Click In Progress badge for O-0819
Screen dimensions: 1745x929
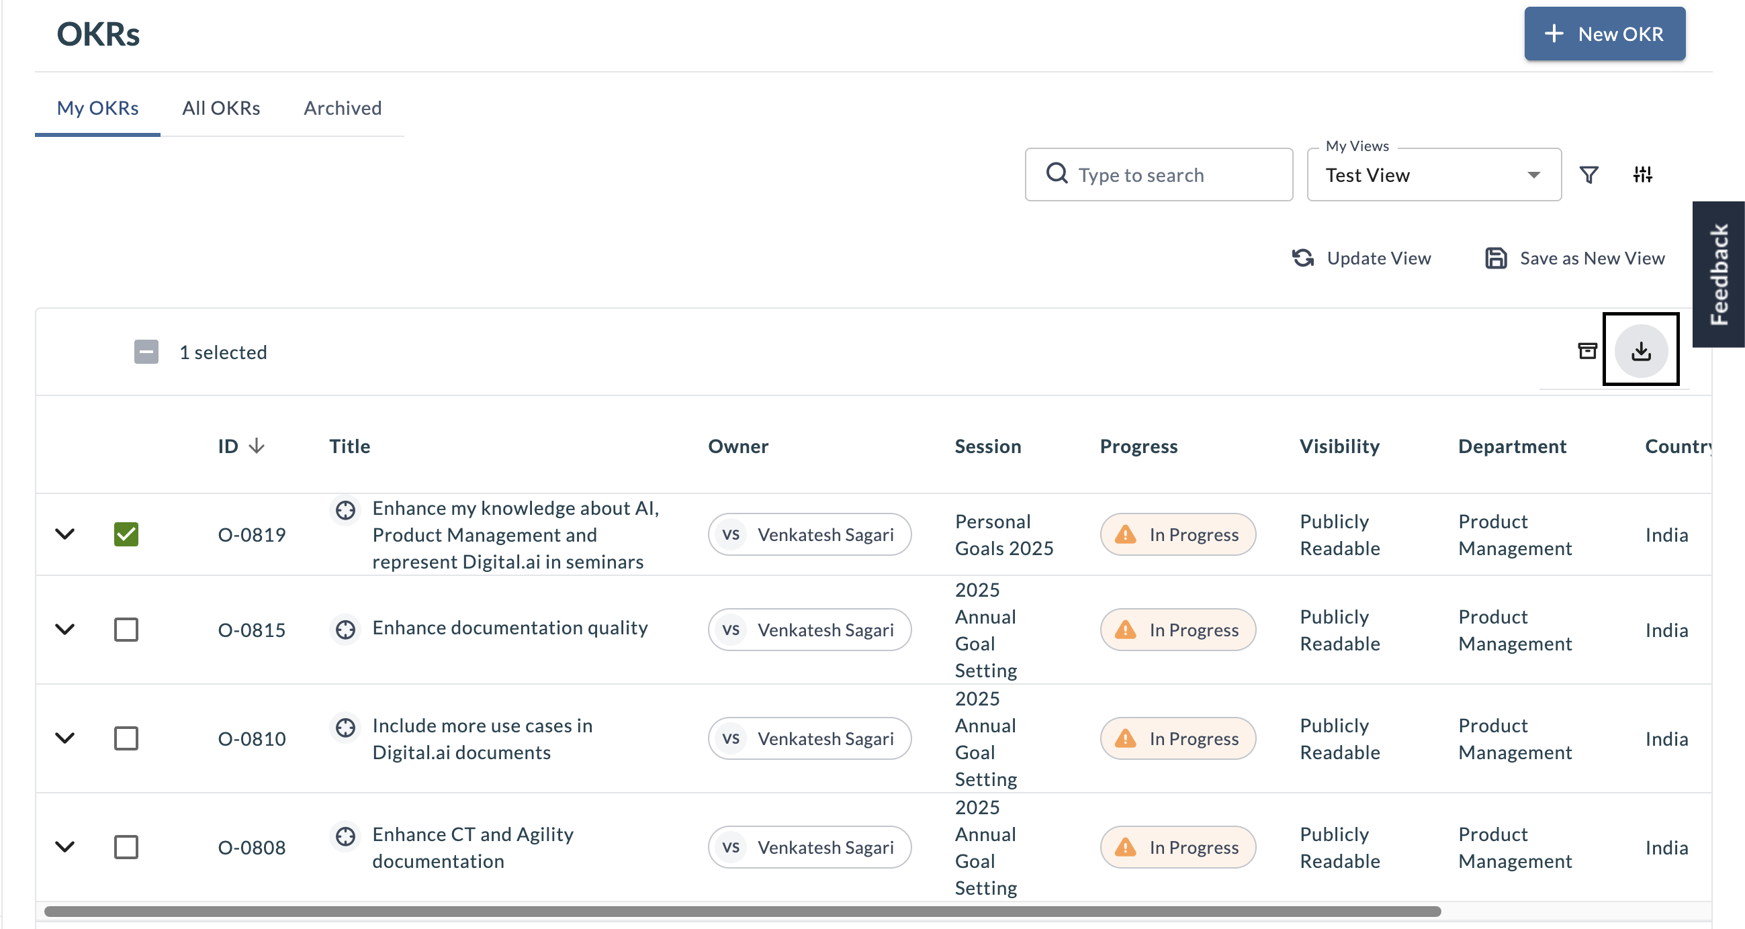click(1178, 535)
